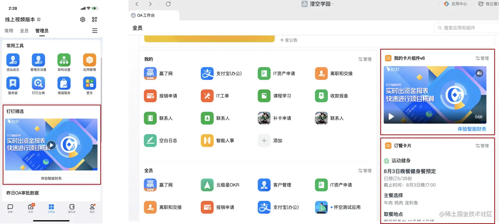Switch to 常用 tab on mobile

(x=9, y=31)
